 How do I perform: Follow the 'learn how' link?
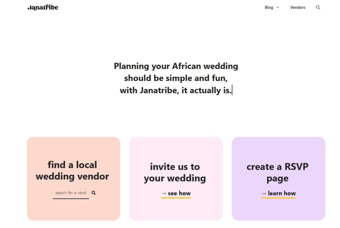click(282, 193)
